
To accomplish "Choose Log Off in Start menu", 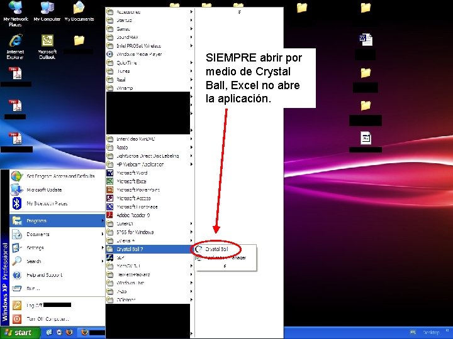I will point(58,305).
